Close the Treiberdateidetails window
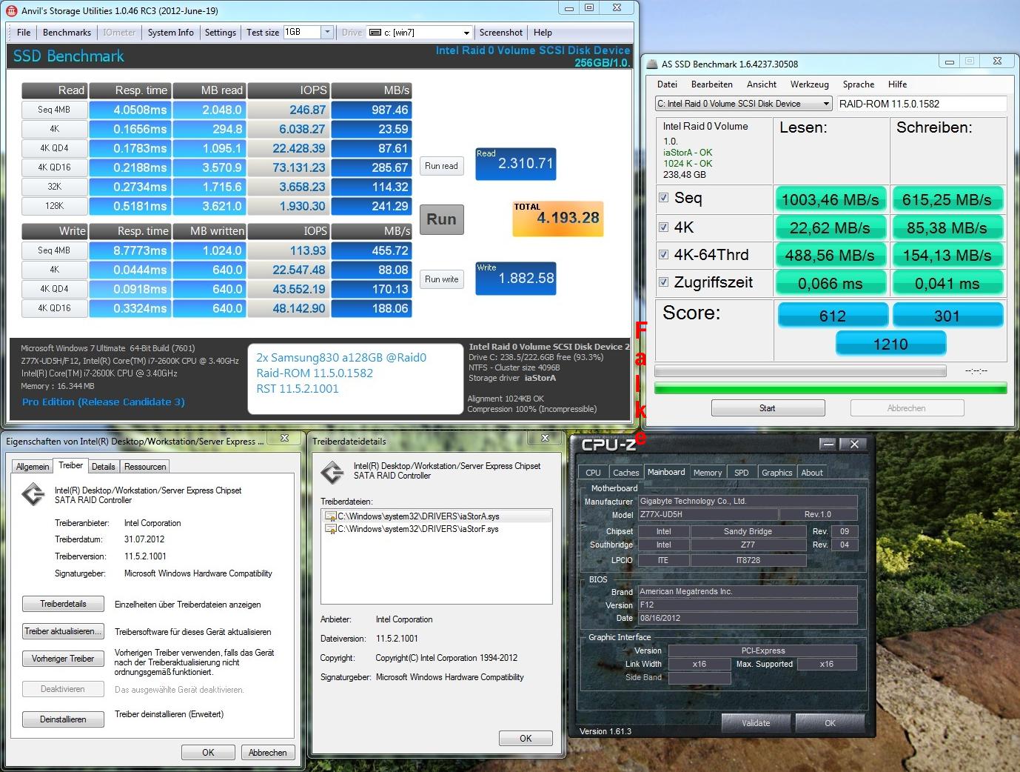This screenshot has height=772, width=1020. (545, 438)
